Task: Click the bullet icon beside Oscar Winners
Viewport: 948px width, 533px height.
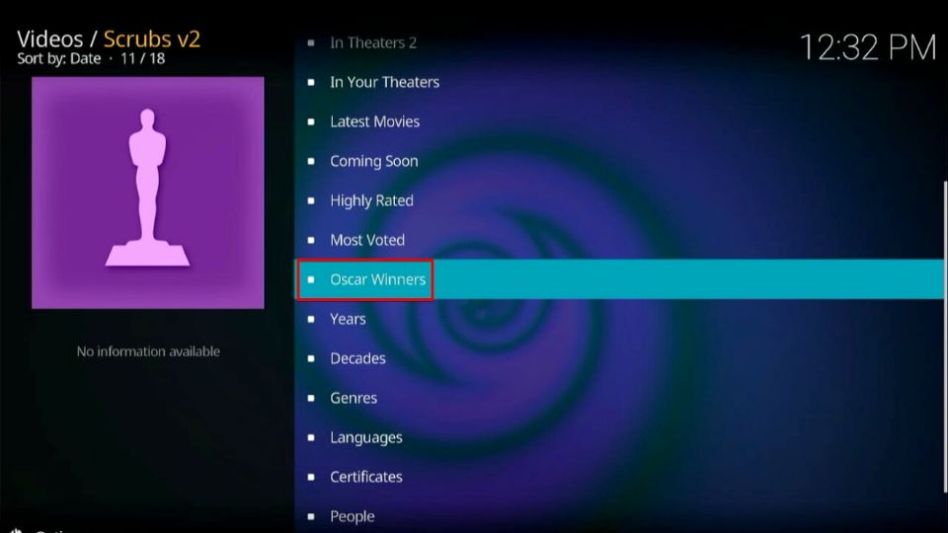Action: click(311, 279)
